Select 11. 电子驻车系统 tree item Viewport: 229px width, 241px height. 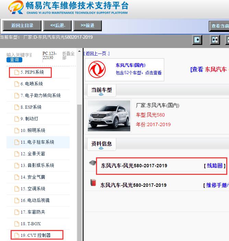click(x=37, y=142)
